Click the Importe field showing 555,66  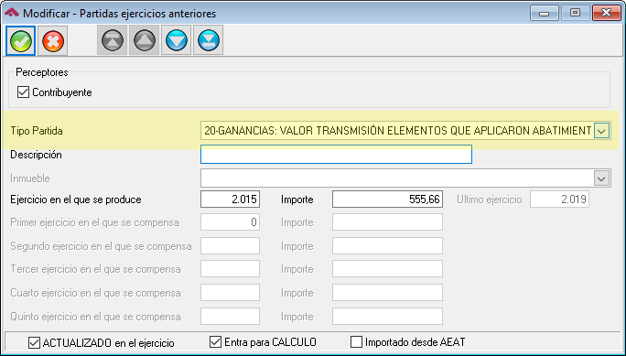(387, 200)
